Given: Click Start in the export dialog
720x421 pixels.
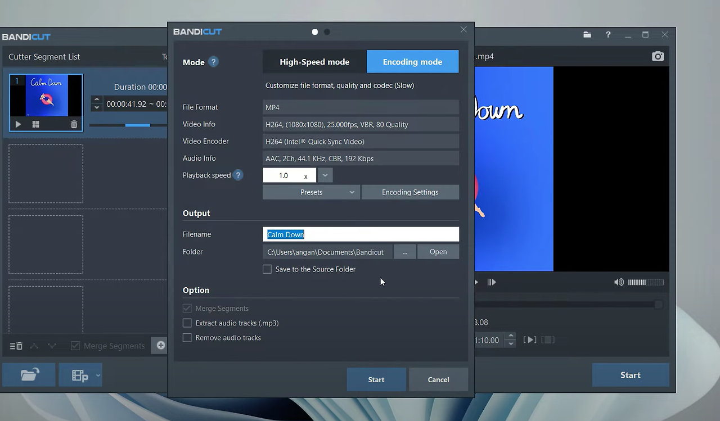Looking at the screenshot, I should click(376, 379).
